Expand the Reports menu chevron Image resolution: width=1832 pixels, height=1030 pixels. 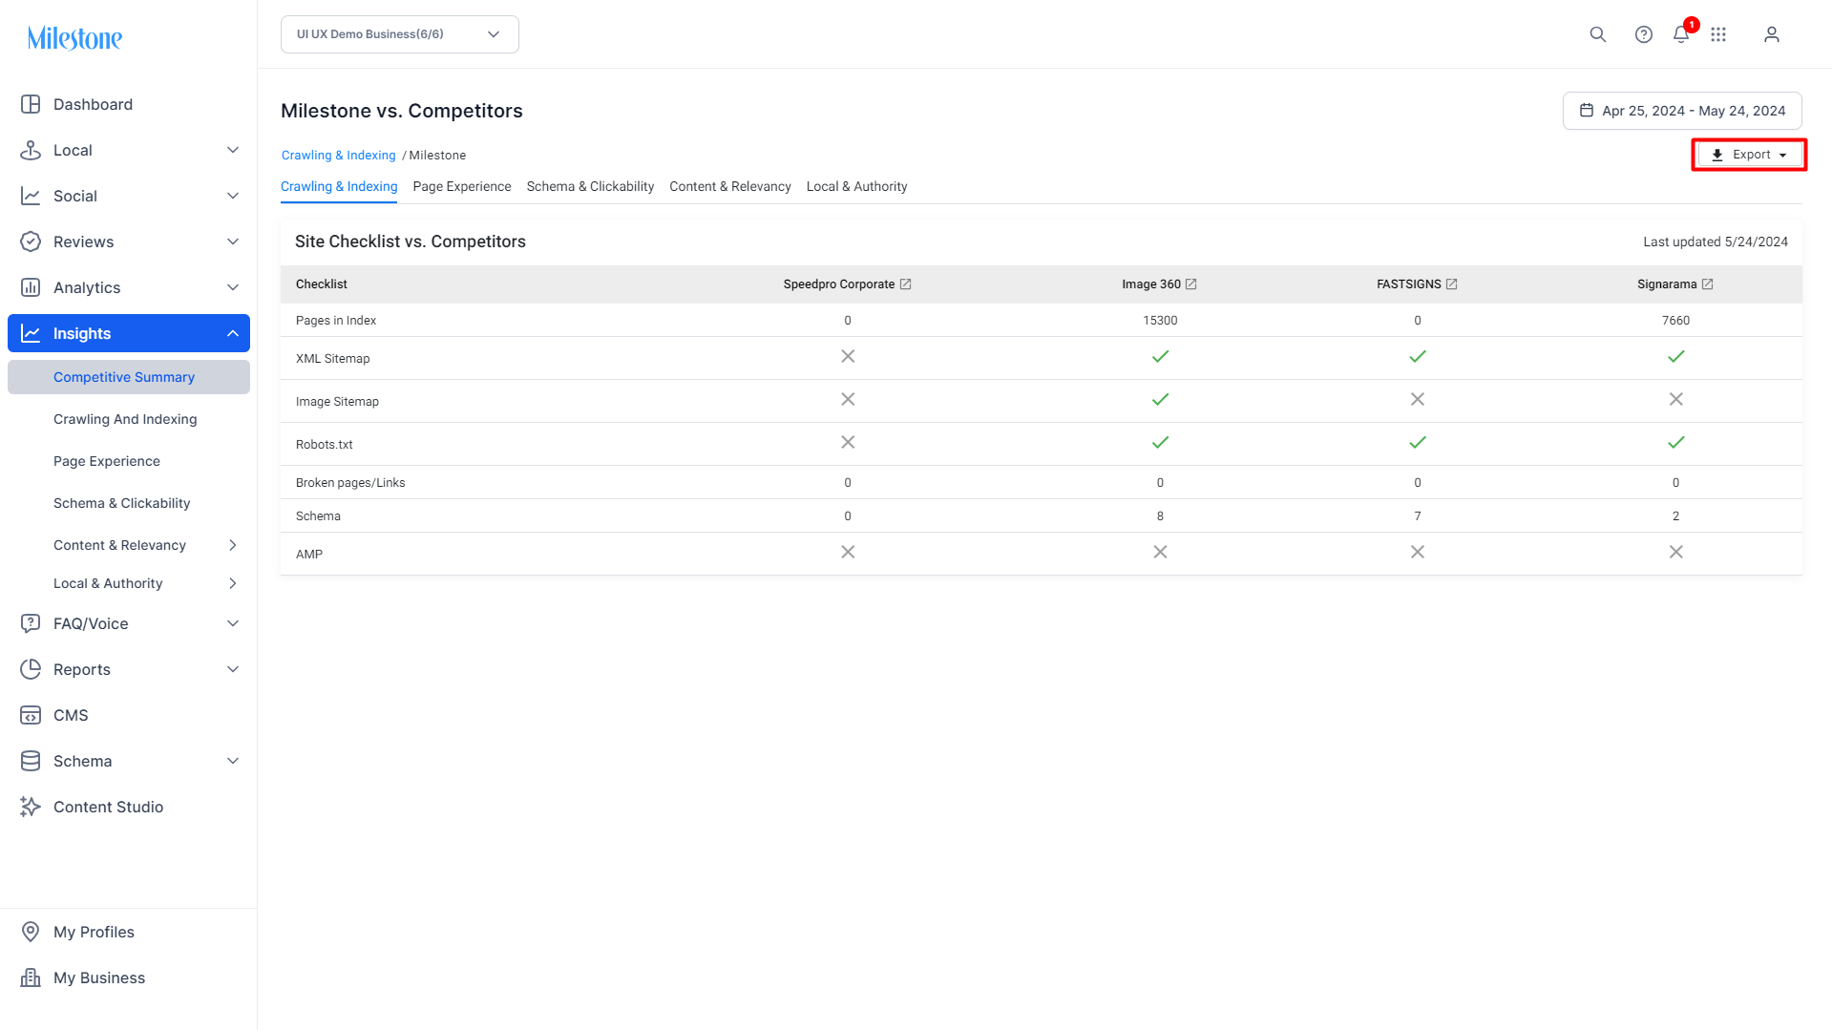pos(233,669)
